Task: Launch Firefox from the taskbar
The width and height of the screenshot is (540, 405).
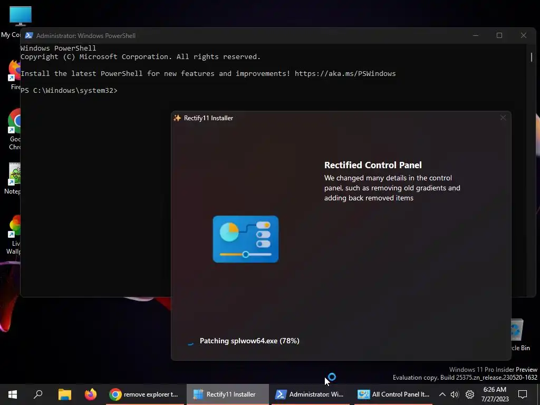Action: (91, 394)
